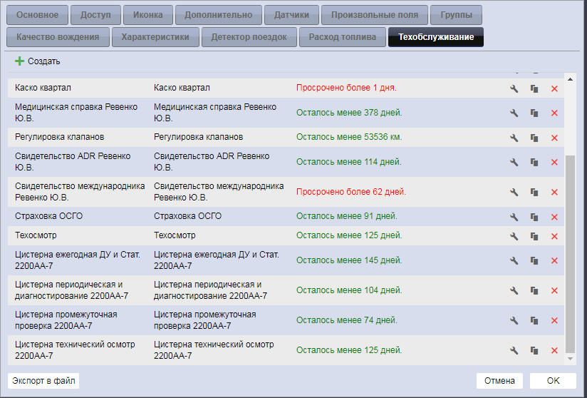Image resolution: width=587 pixels, height=398 pixels.
Task: Open the Датчики tab
Action: coord(291,15)
